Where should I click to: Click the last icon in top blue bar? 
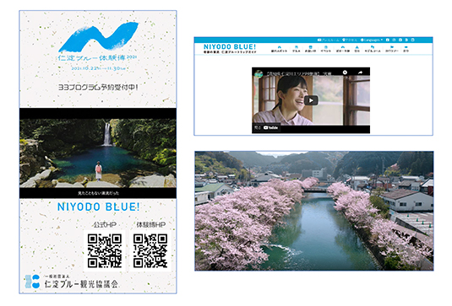[412, 40]
